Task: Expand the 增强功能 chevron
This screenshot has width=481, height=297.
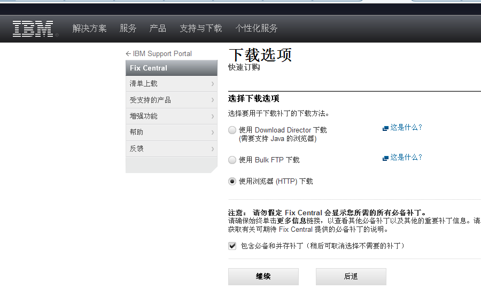Action: (213, 116)
